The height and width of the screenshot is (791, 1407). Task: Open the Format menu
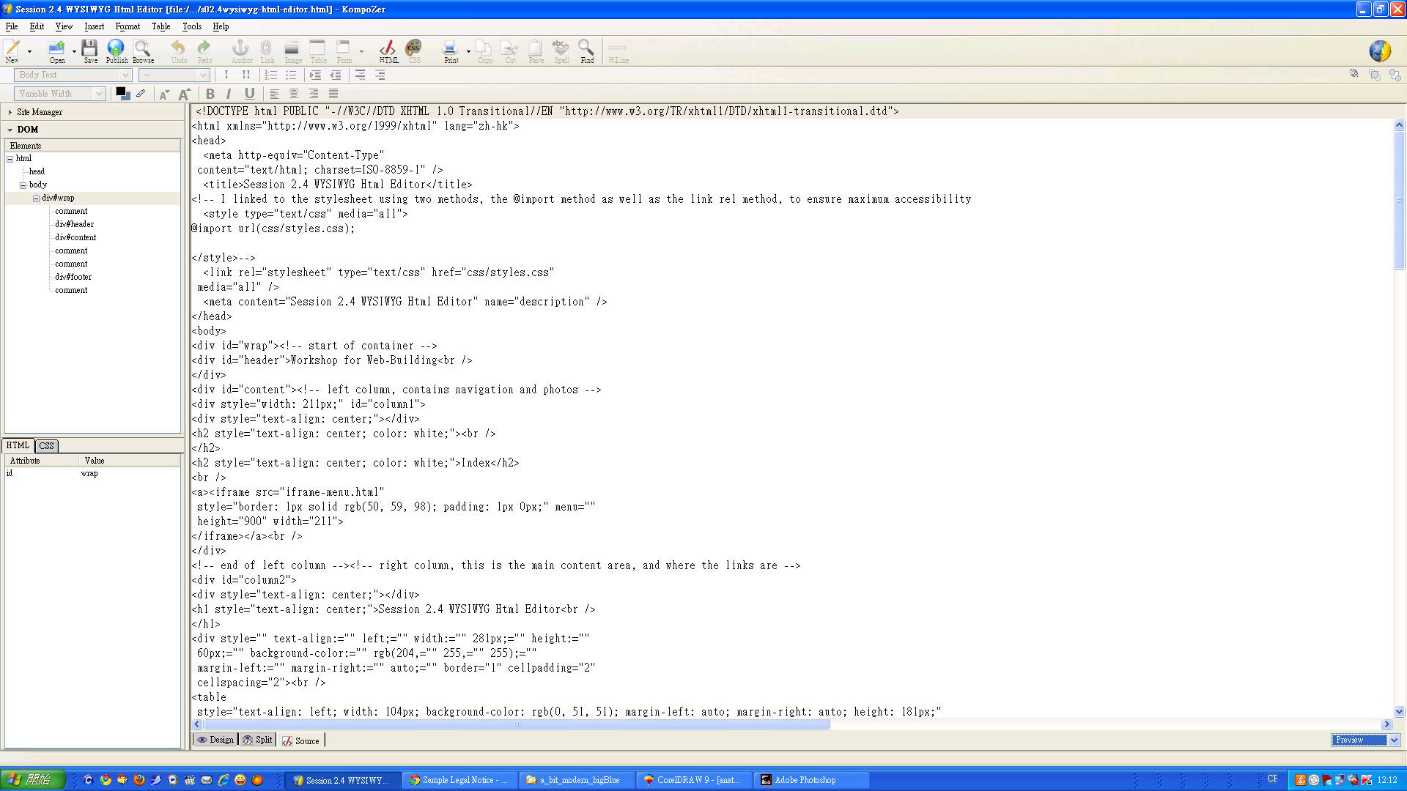coord(128,26)
